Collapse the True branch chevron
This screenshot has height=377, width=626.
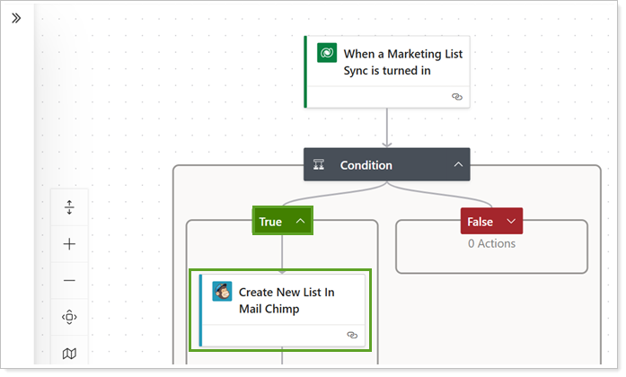click(x=300, y=222)
